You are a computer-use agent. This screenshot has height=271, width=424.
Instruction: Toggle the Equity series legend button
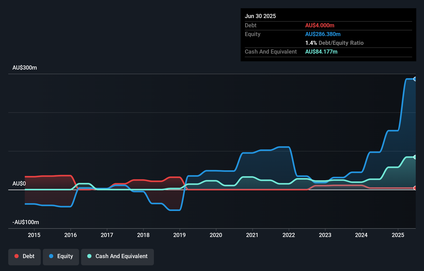coord(61,257)
